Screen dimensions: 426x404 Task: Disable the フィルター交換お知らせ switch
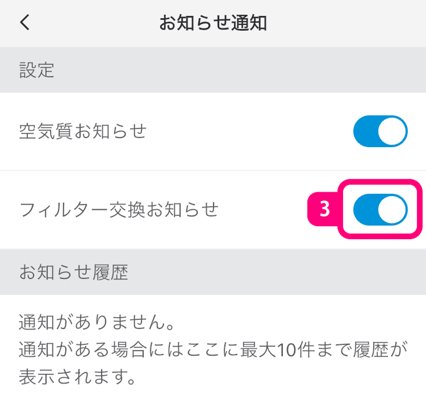click(x=380, y=210)
